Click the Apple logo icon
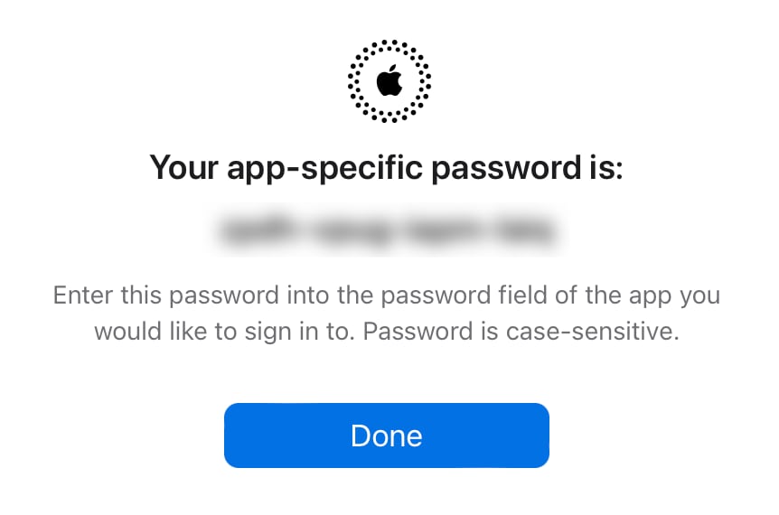Viewport: 779px width, 515px height. [389, 81]
